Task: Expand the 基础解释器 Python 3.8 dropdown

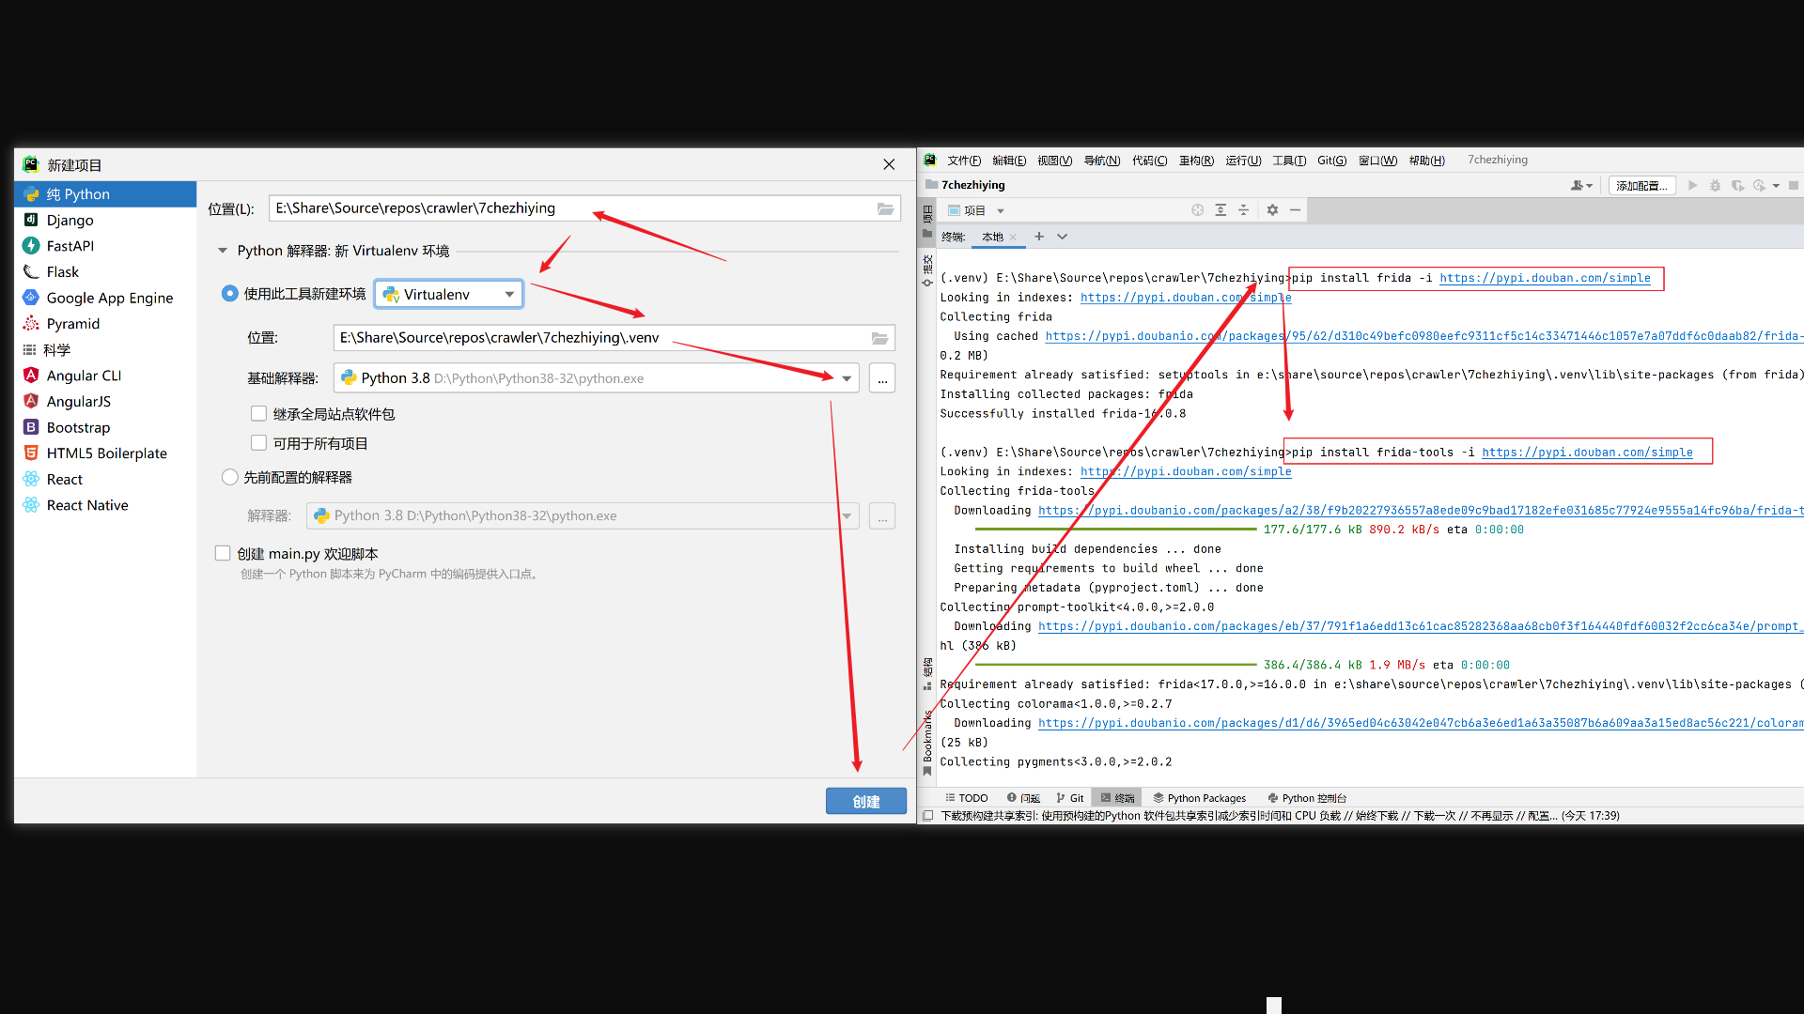Action: [x=847, y=378]
